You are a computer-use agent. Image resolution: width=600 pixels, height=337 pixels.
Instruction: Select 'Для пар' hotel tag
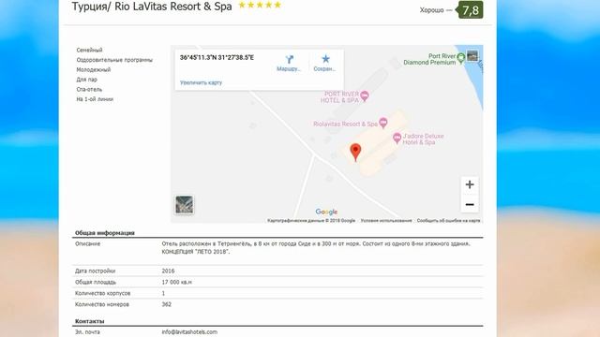point(87,80)
